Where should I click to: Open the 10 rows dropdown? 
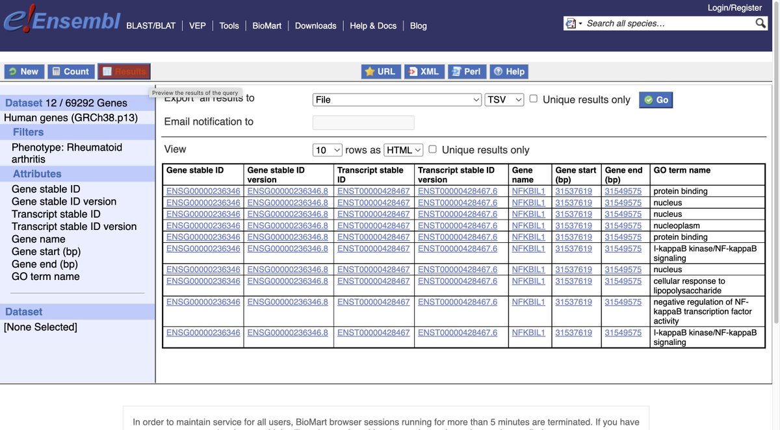328,150
